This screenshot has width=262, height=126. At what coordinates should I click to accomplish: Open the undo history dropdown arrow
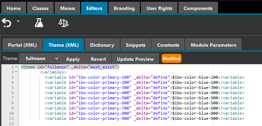click(x=18, y=21)
